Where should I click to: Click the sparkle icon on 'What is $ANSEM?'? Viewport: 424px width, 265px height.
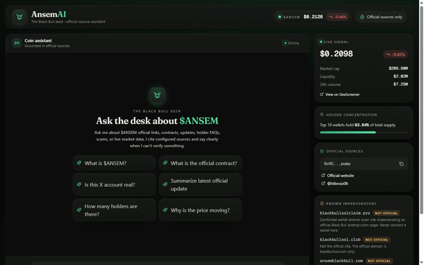pyautogui.click(x=79, y=163)
